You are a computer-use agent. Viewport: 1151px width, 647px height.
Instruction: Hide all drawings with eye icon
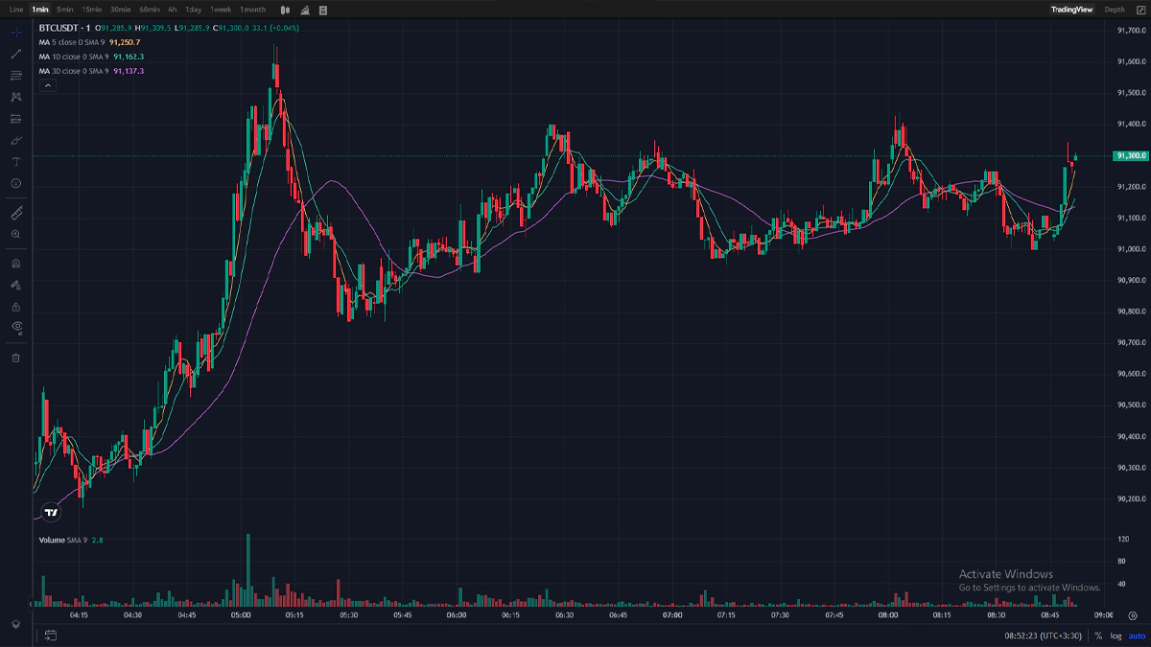pos(15,328)
